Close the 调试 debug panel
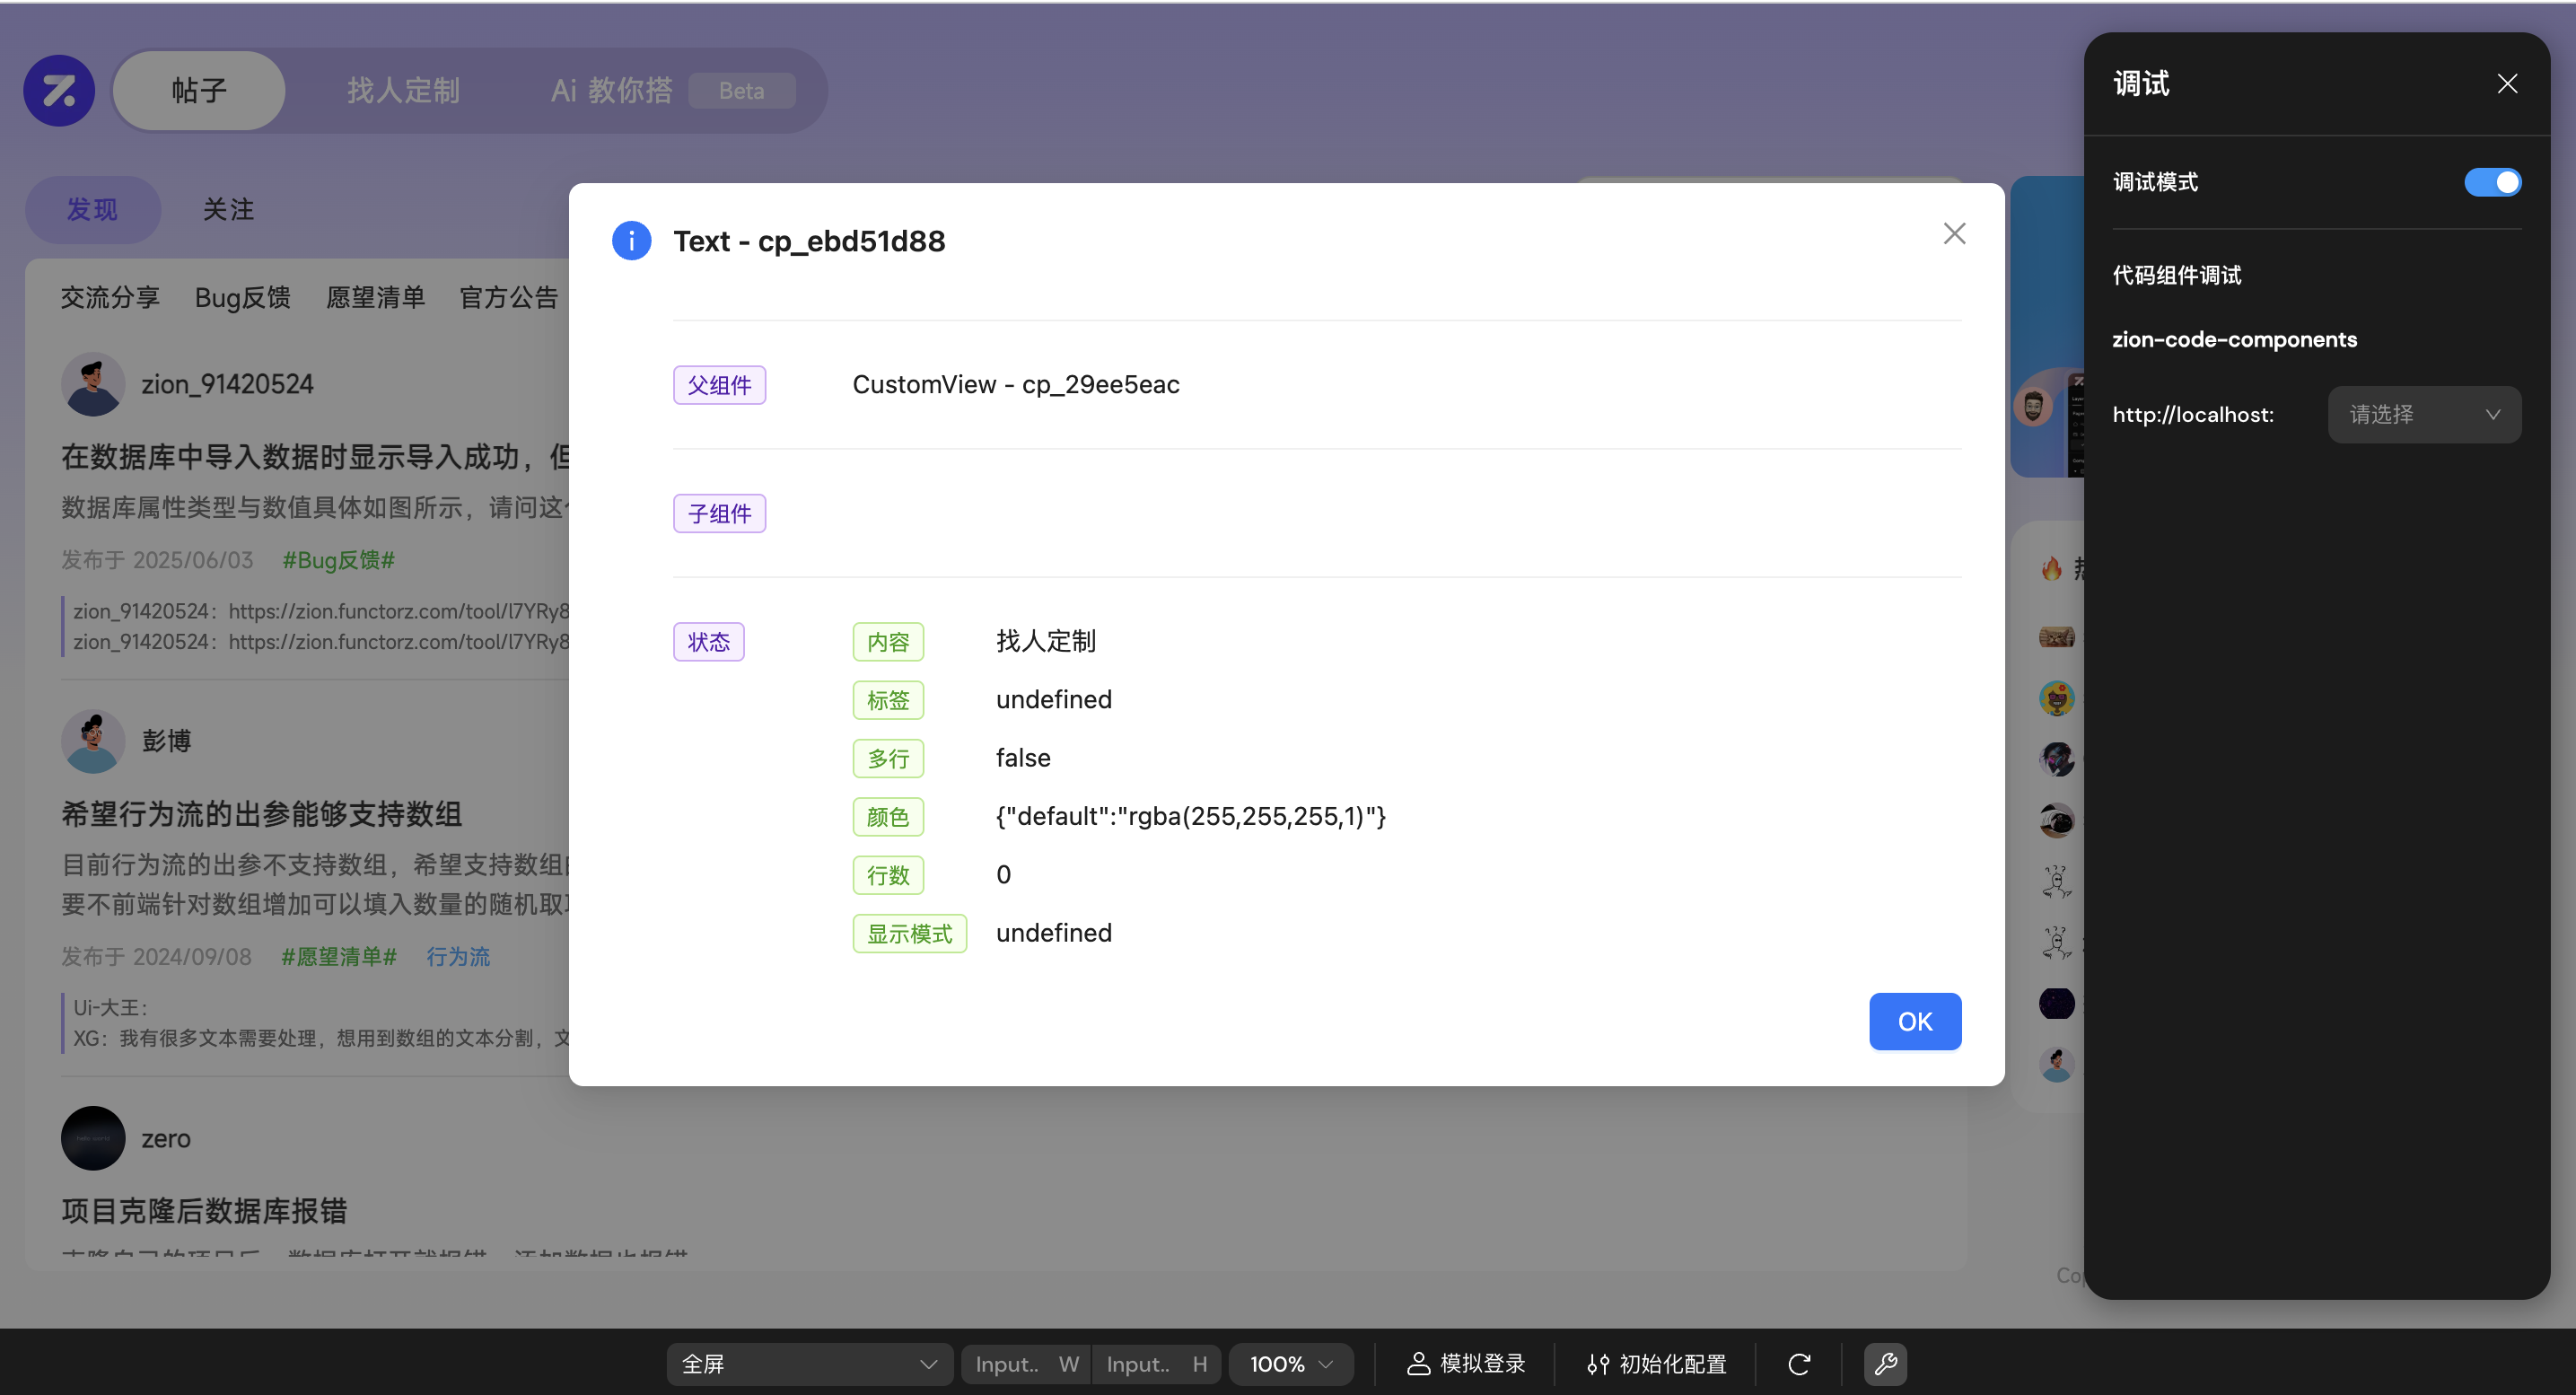 2506,83
